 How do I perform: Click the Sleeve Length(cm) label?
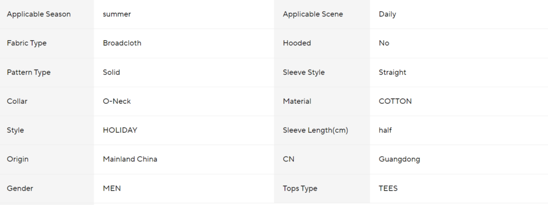315,131
